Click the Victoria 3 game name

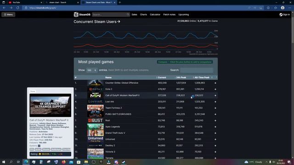click(110, 152)
